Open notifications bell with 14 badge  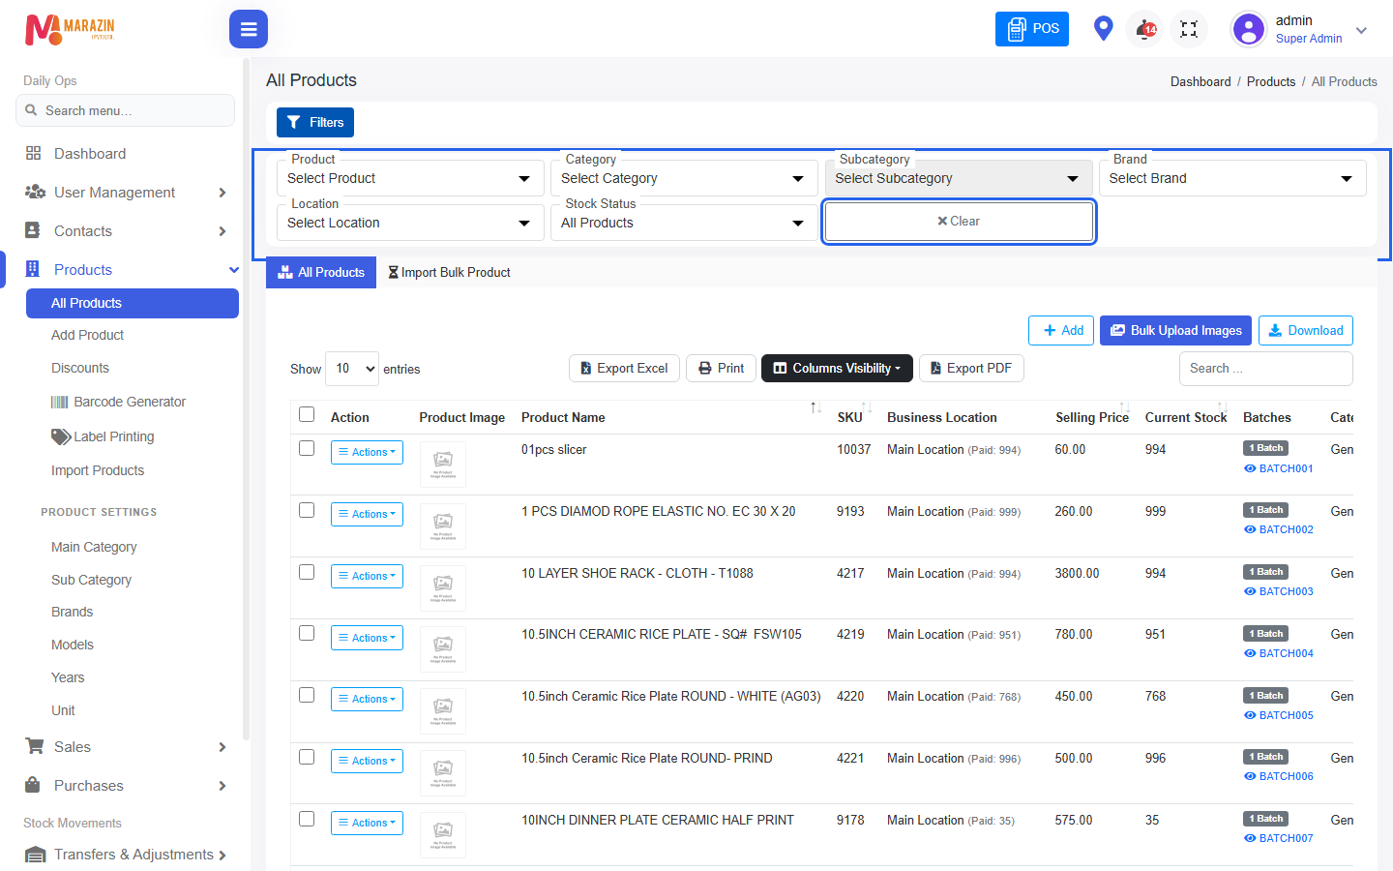coord(1145,29)
